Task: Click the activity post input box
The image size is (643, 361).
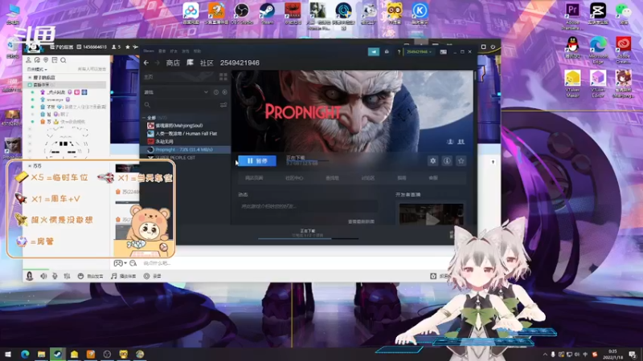Action: click(308, 206)
